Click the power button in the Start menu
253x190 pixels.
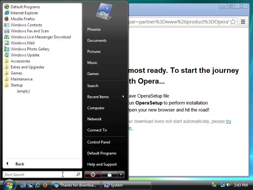coord(93,174)
